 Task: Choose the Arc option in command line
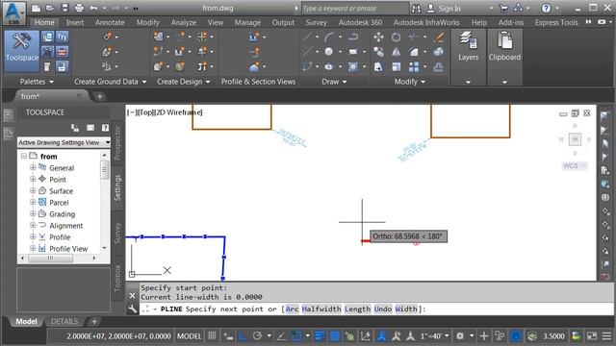coord(292,309)
